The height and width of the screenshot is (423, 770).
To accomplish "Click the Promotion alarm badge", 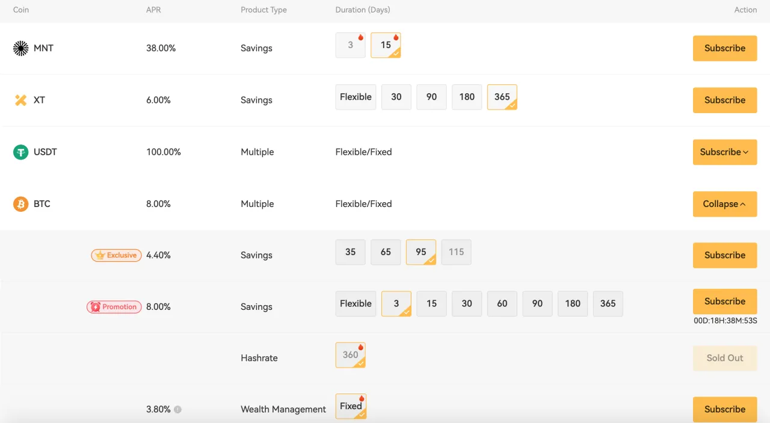I will tap(114, 307).
